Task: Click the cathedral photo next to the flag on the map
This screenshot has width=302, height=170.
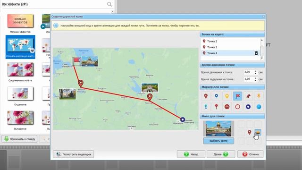Action: tap(90, 61)
